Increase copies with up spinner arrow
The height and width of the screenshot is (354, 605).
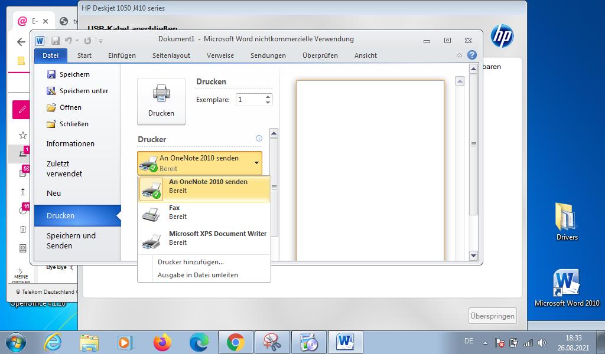[268, 97]
